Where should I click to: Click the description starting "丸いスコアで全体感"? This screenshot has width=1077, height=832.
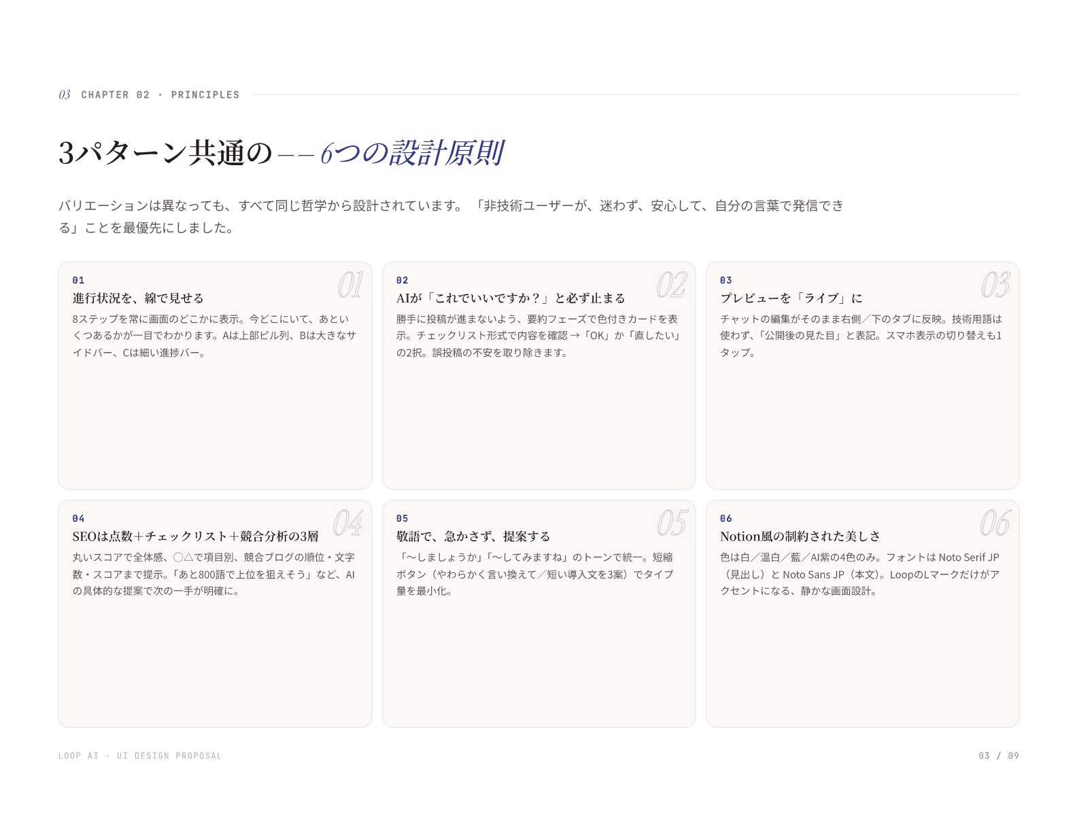click(x=214, y=574)
